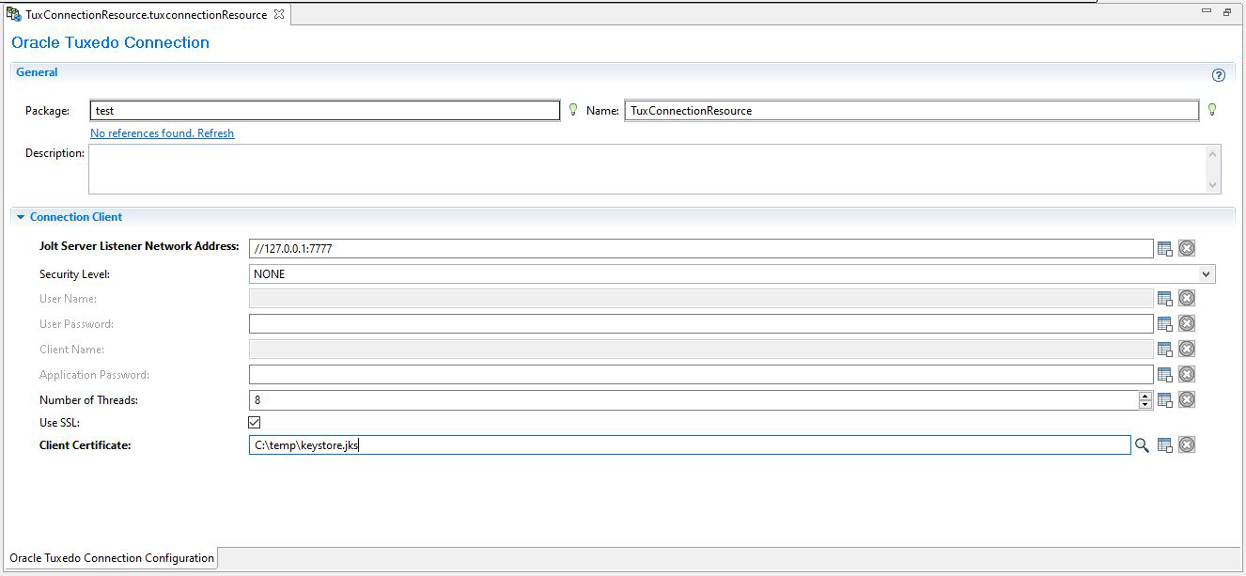Open module property picker for Number of Threads
The height and width of the screenshot is (576, 1246).
[x=1165, y=400]
